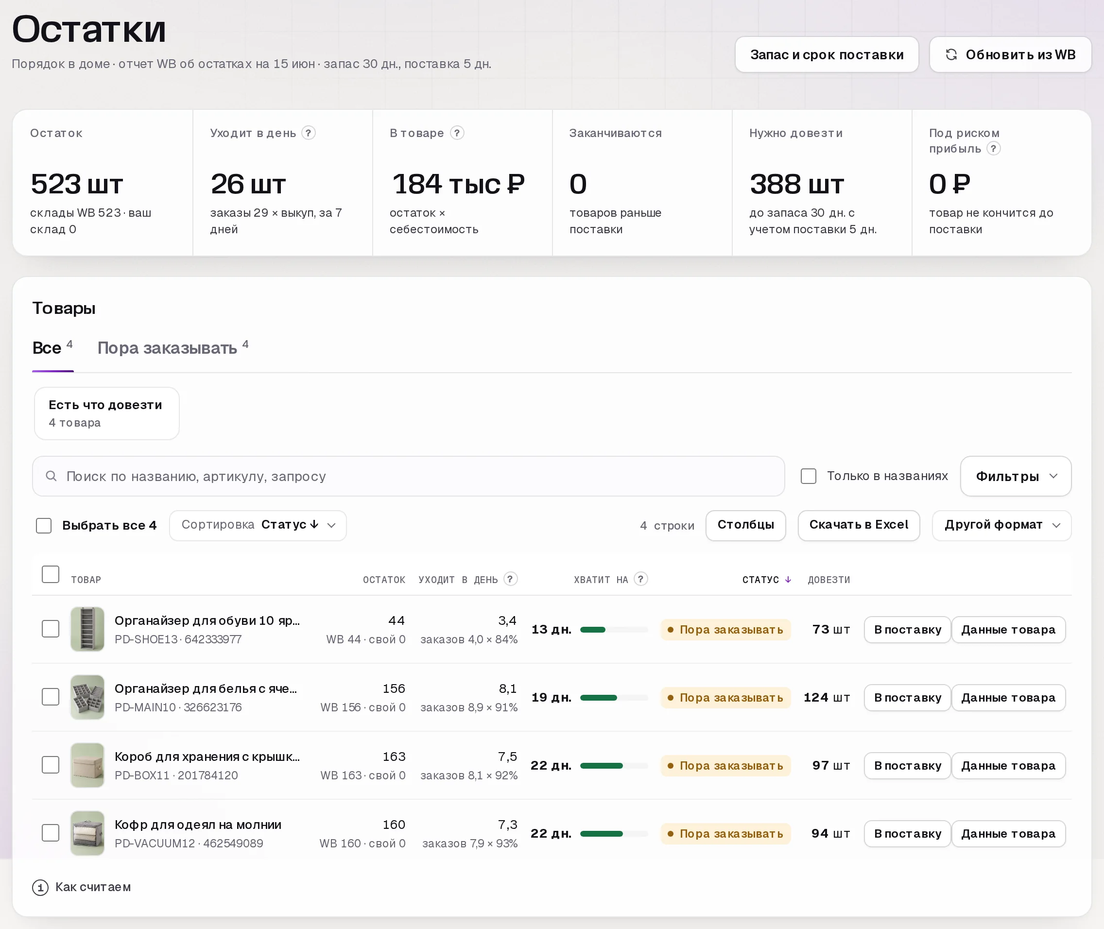Open Данные товара for PD-VACUUM12
The width and height of the screenshot is (1104, 929).
[1008, 833]
